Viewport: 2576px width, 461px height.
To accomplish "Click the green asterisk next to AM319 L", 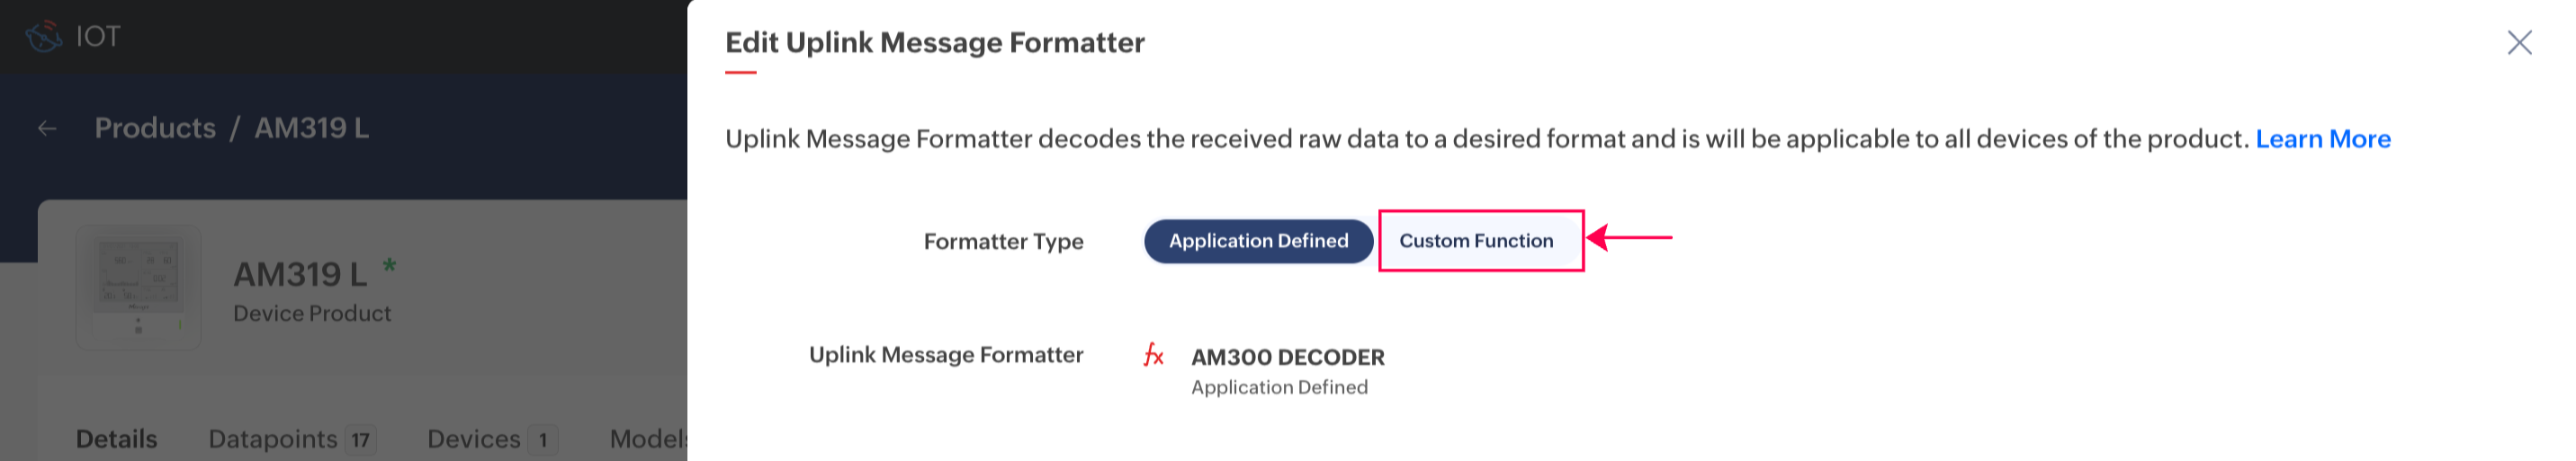I will point(389,265).
